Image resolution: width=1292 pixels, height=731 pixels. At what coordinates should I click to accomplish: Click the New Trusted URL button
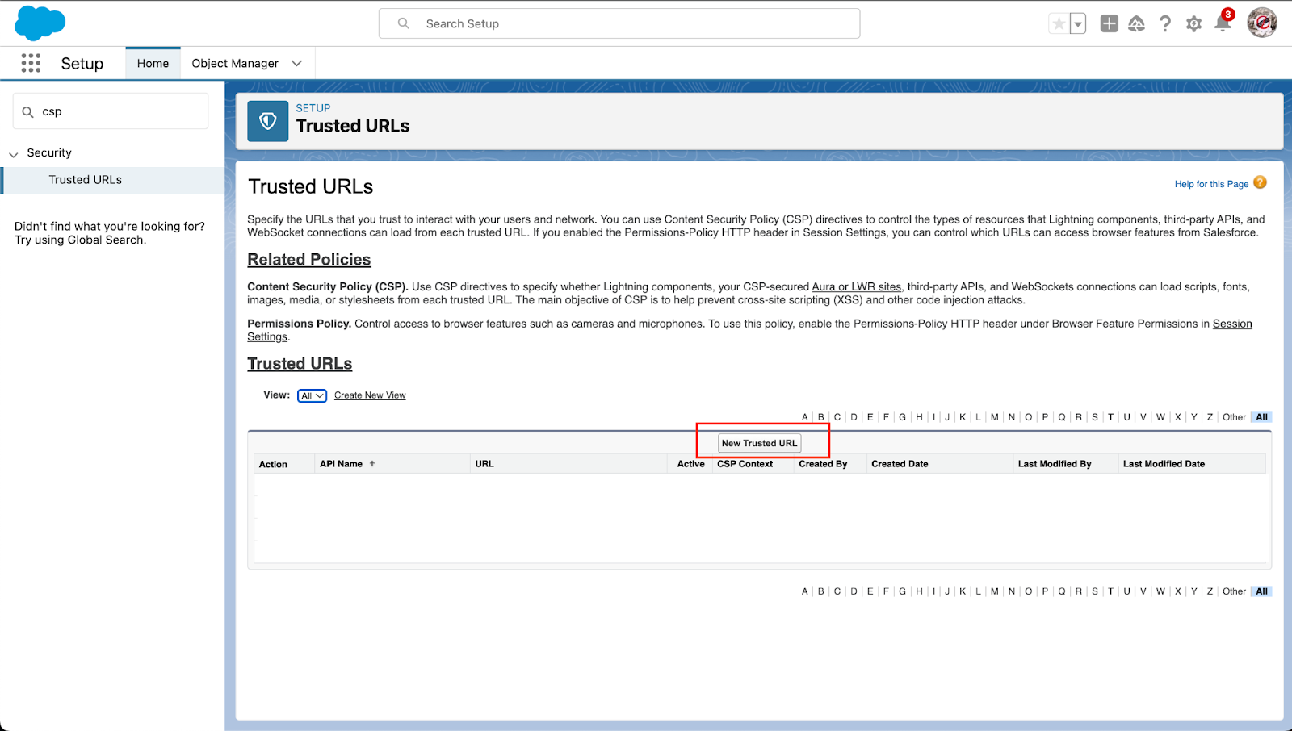[759, 442]
